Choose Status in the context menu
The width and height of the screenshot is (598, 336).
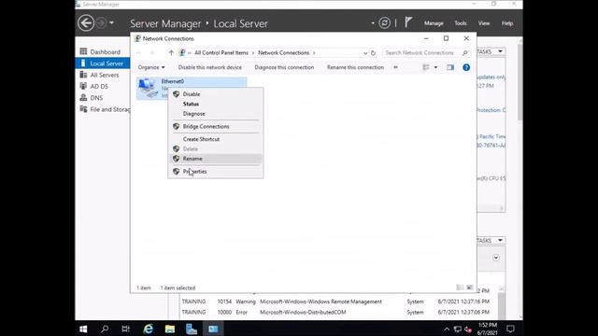[x=216, y=104]
